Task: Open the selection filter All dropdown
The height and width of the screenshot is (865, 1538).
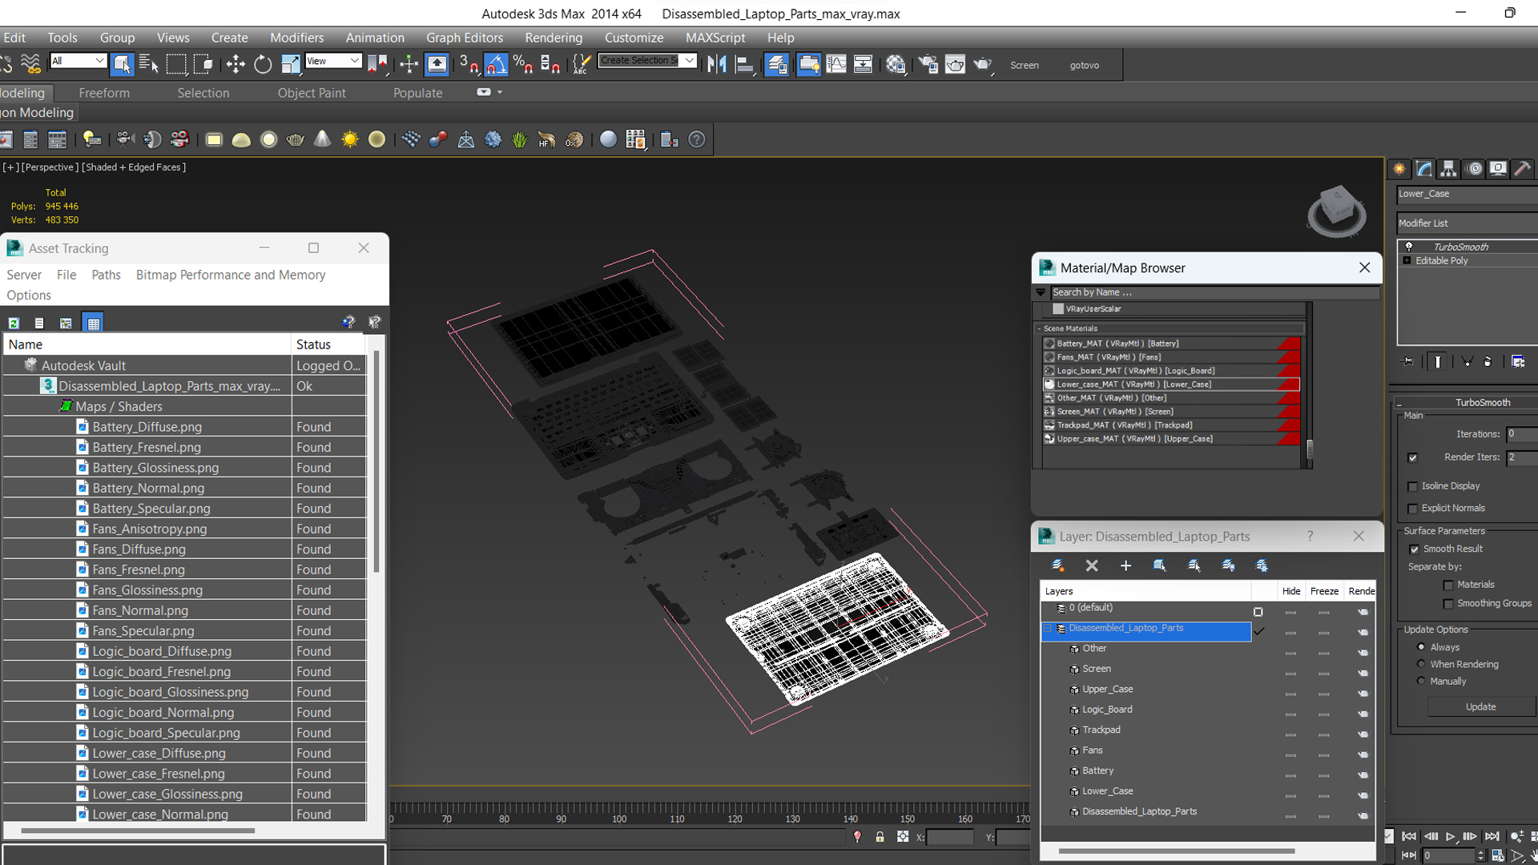Action: click(78, 61)
